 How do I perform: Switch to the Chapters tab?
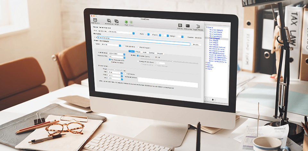tap(160, 54)
